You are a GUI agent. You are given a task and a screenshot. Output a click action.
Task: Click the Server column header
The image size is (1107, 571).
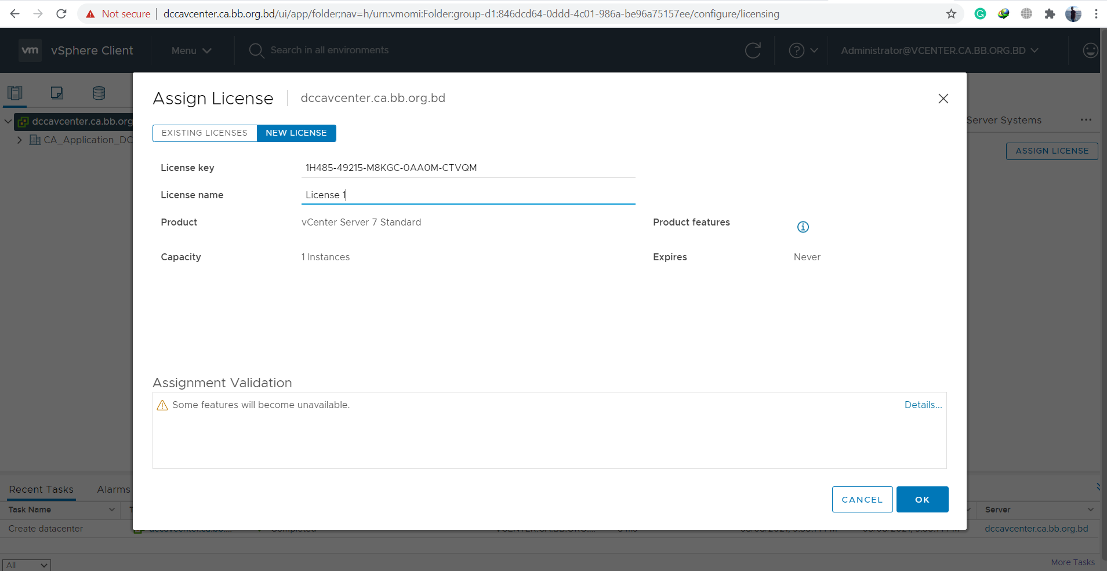pyautogui.click(x=997, y=510)
